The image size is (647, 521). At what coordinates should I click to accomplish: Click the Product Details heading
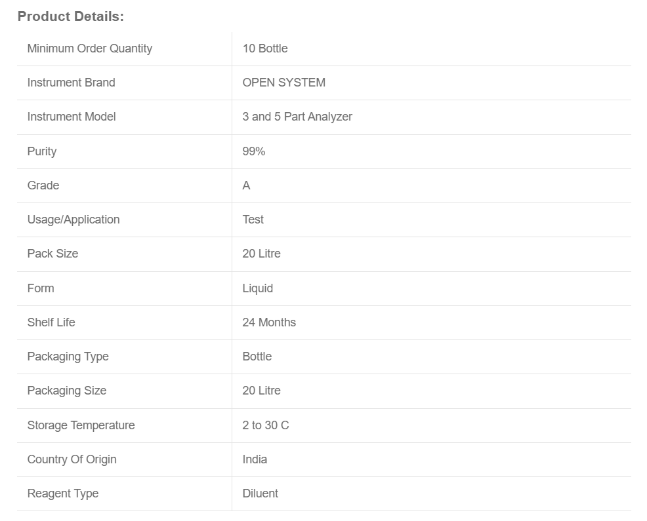point(71,17)
